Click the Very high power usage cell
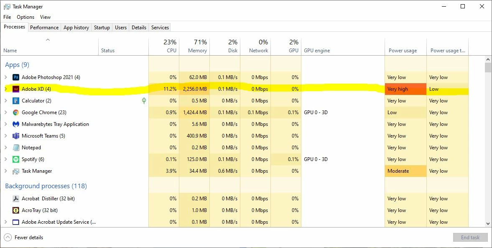The image size is (492, 248). click(406, 89)
